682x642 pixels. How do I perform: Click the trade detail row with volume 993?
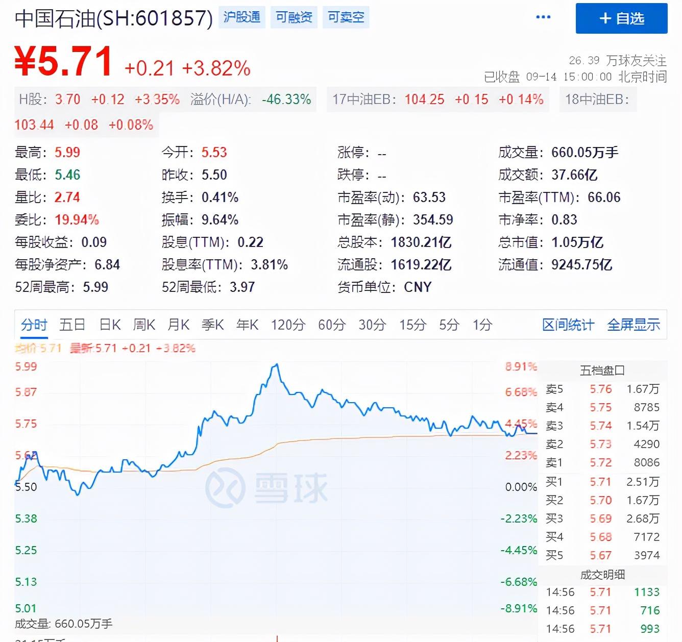602,629
